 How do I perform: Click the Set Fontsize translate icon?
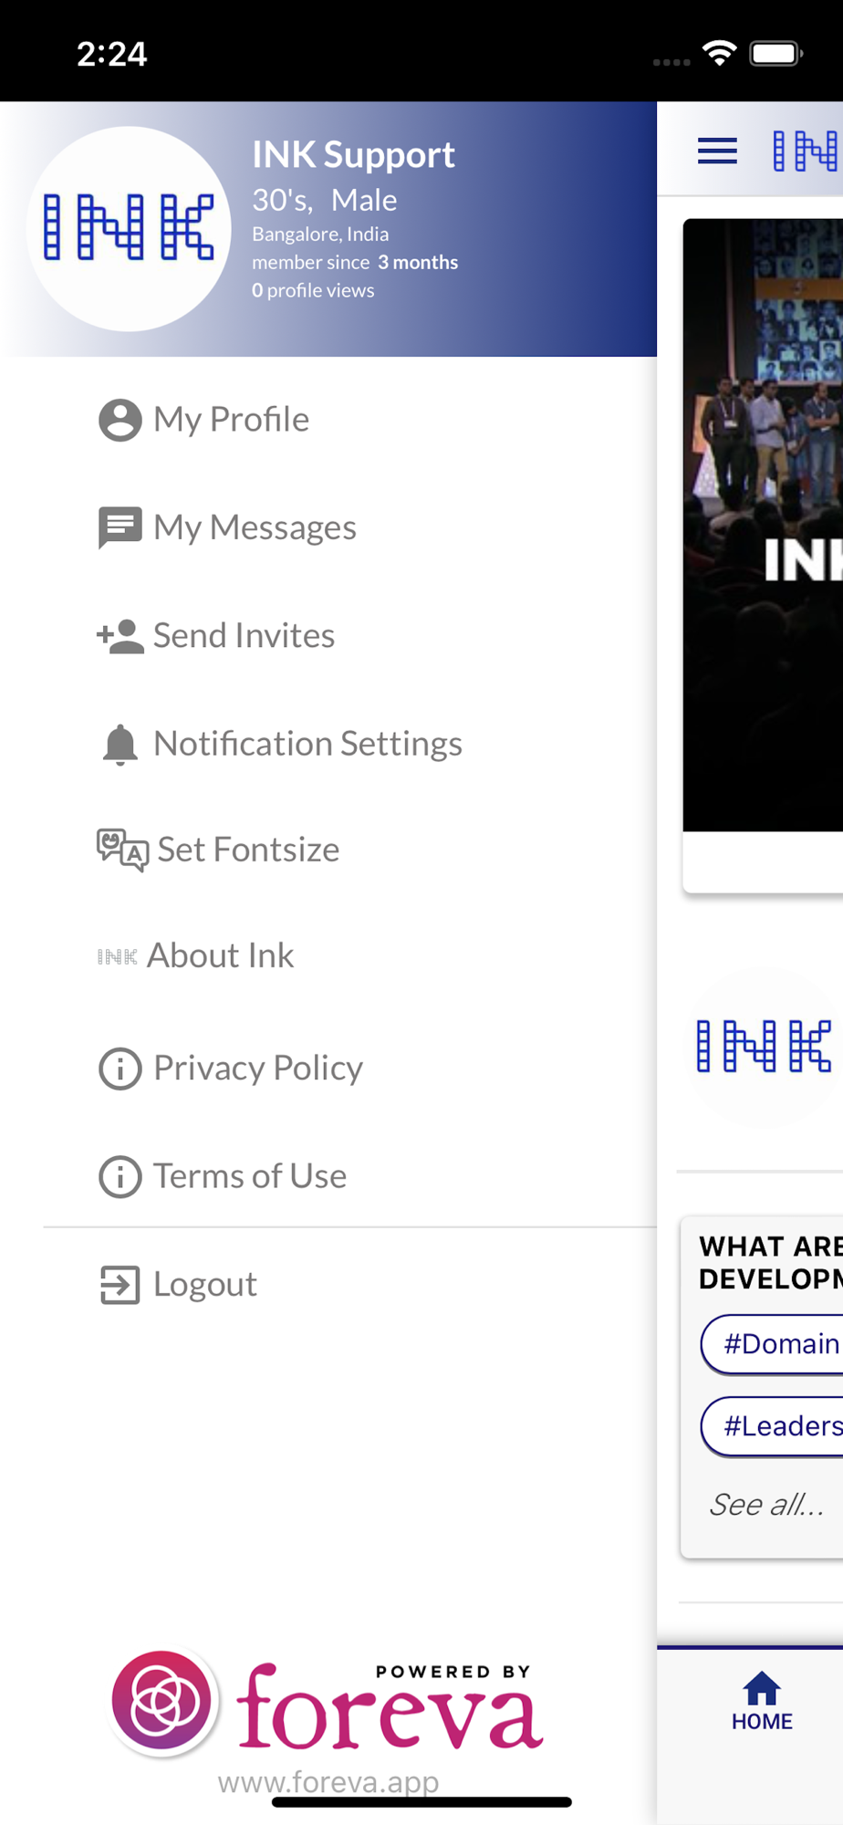click(122, 850)
